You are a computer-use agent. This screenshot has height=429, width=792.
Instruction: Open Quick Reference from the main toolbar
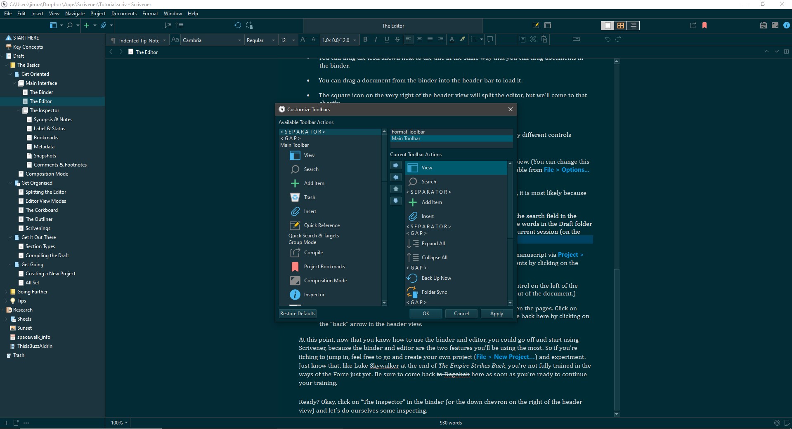click(x=536, y=25)
